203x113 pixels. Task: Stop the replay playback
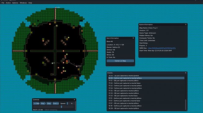pos(49,103)
